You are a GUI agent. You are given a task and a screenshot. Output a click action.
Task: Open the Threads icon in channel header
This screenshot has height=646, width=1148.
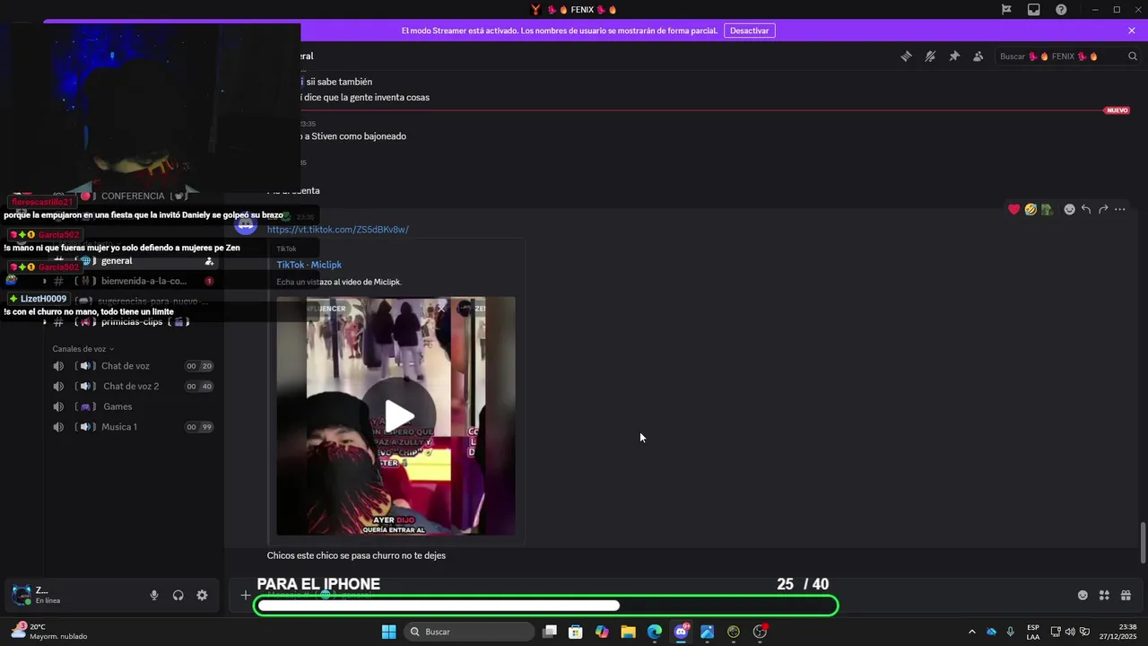(906, 56)
